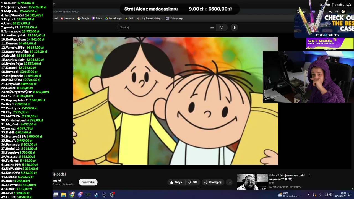Open the Dysk Google bookmark
The width and height of the screenshot is (354, 199).
(113, 19)
